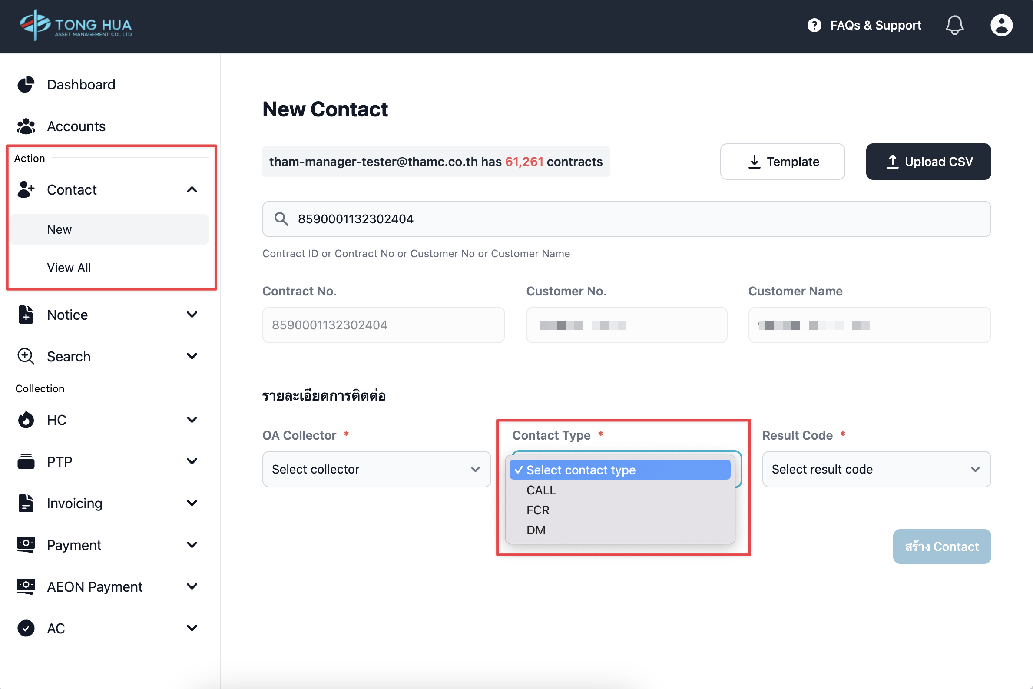Click the Tong Hua logo
1033x689 pixels.
76,25
